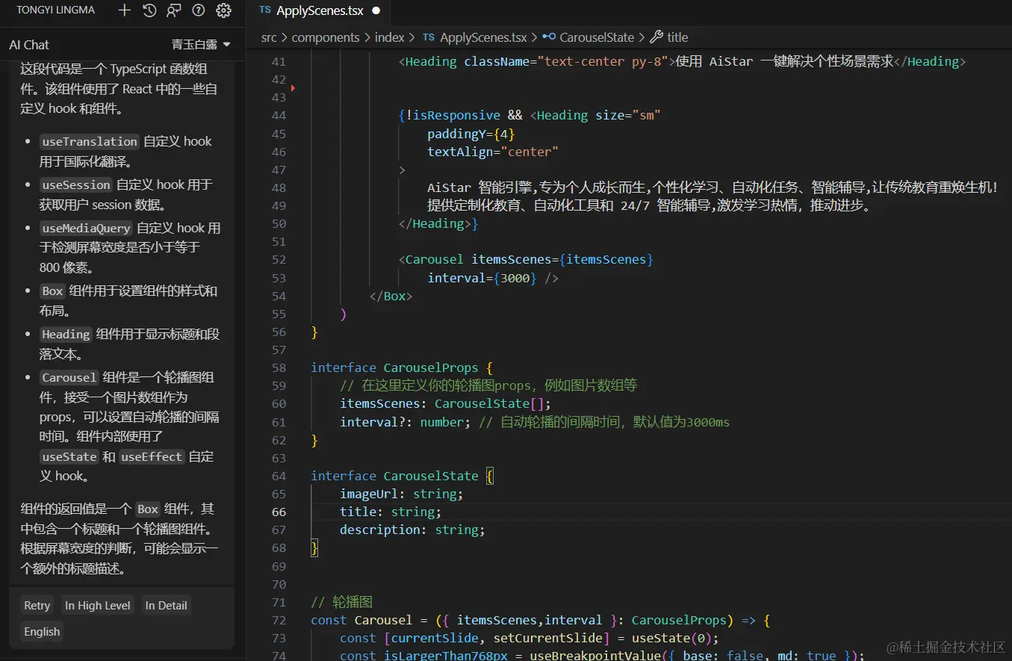Click the TS file icon on the ApplyScenes.tsx tab
The width and height of the screenshot is (1012, 661).
265,11
